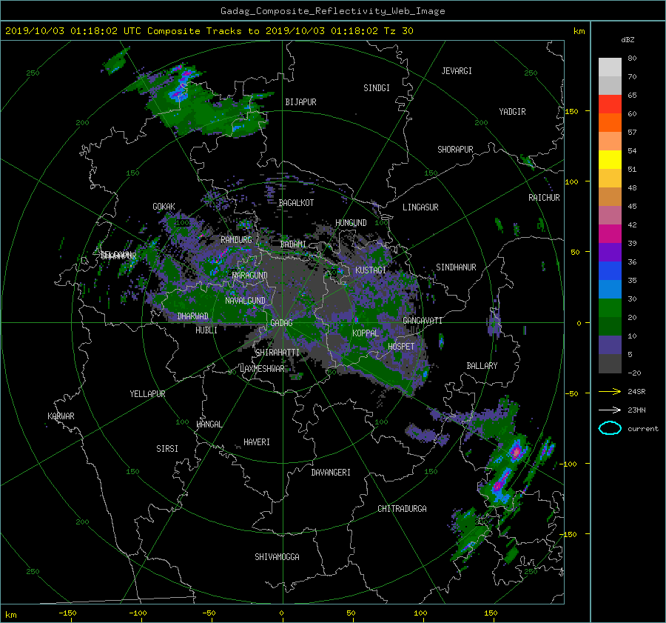666x623 pixels.
Task: Click the JEVARGI city label
Action: point(457,71)
